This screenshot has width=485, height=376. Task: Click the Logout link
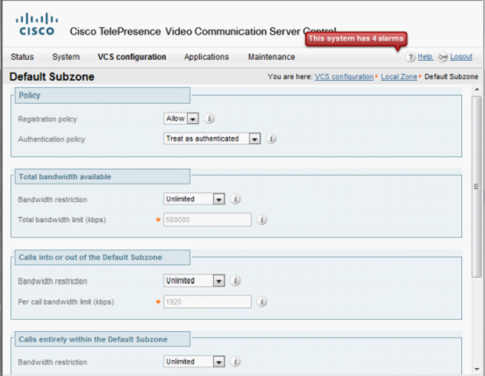tap(461, 57)
